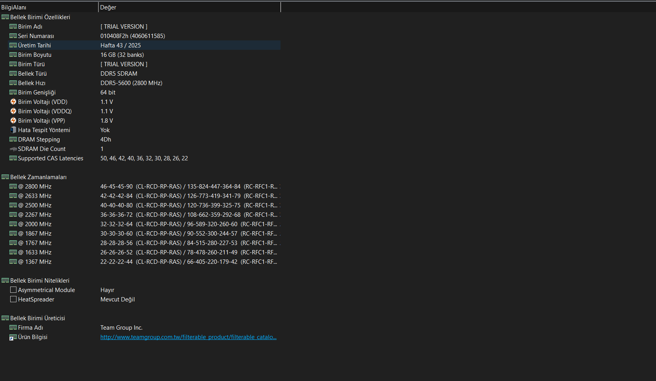Select the Supported CAS Latencies row
This screenshot has height=381, width=656.
pyautogui.click(x=144, y=158)
